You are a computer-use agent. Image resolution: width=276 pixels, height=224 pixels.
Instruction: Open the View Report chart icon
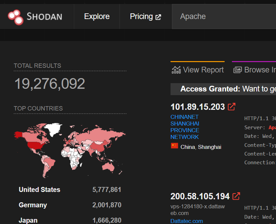coord(176,70)
